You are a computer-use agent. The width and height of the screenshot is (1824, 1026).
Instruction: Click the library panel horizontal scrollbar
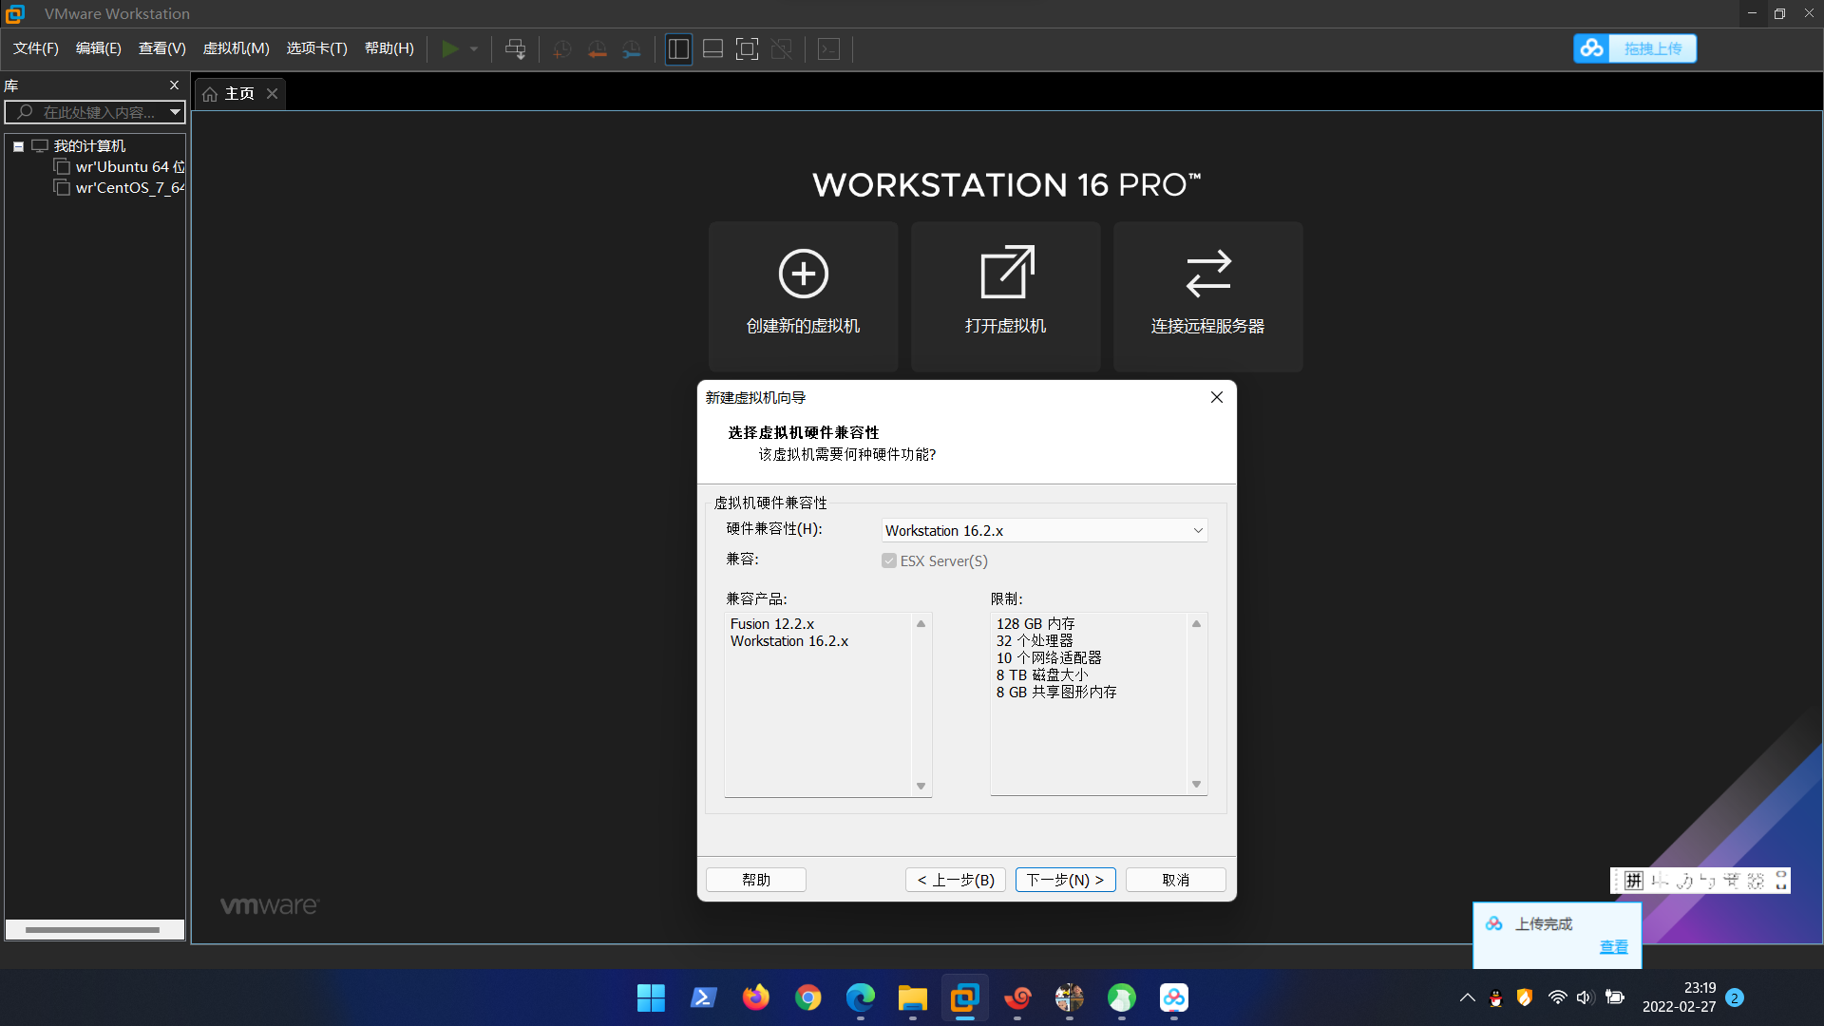92,930
